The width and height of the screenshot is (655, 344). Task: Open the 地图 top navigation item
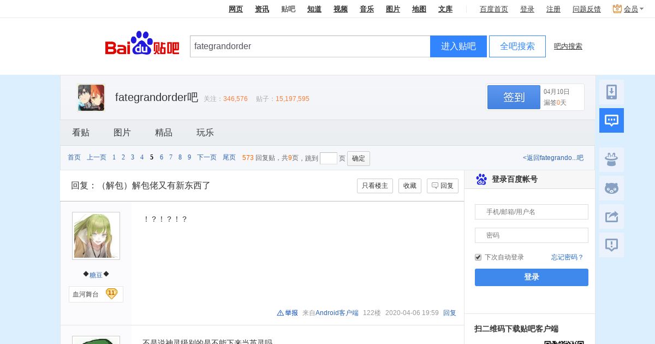[x=419, y=9]
